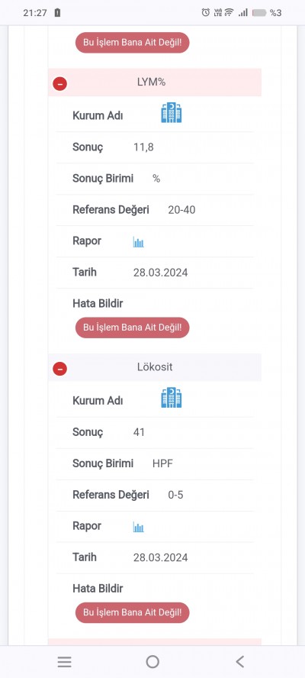Open the Rapor chart icon for Lökosit

[138, 527]
